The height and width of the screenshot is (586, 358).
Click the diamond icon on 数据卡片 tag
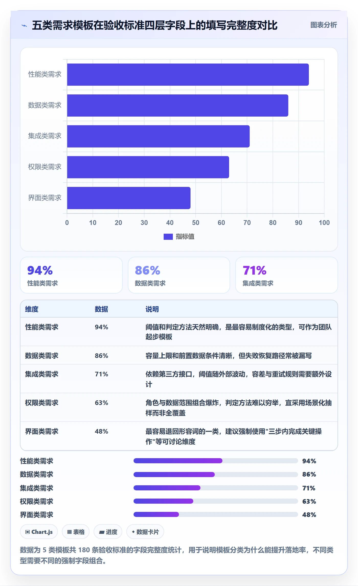tap(133, 532)
